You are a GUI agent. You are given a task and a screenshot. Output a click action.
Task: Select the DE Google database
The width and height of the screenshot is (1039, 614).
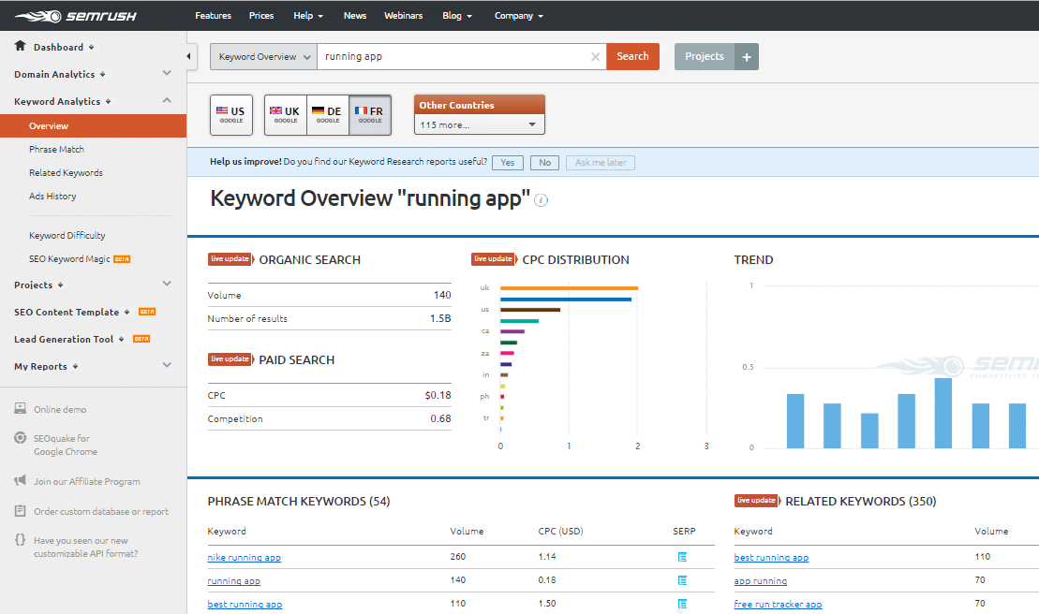328,115
